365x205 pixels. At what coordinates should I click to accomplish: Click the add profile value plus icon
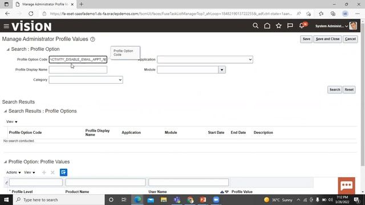tap(44, 173)
